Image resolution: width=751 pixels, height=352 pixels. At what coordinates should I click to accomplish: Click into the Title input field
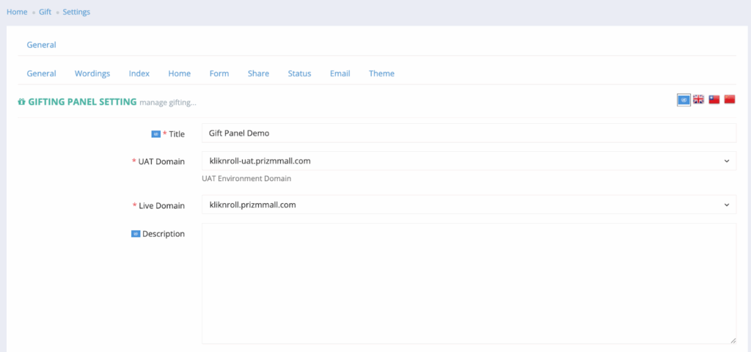click(469, 133)
